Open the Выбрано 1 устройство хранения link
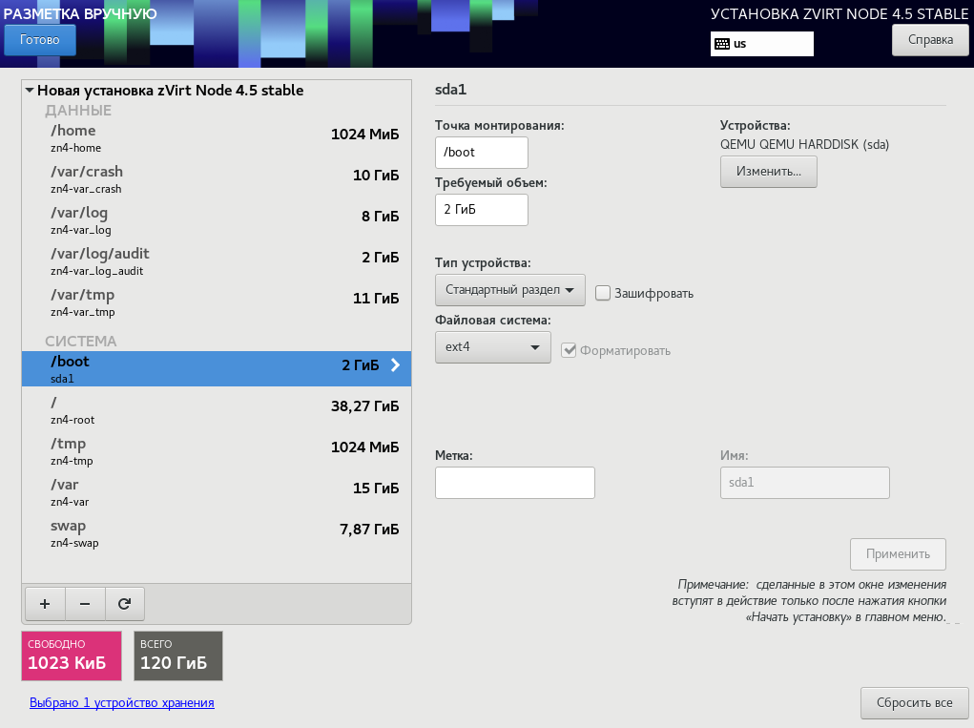Image resolution: width=974 pixels, height=728 pixels. point(122,702)
